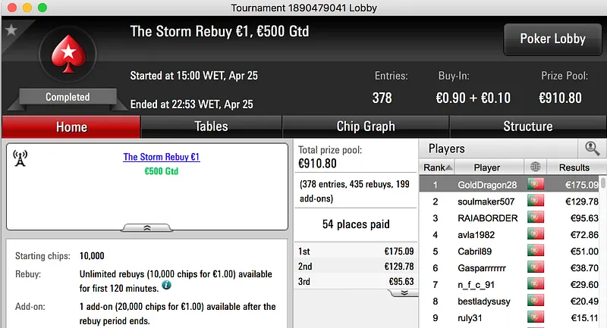
Task: Click the Poker Lobby button
Action: [x=552, y=39]
